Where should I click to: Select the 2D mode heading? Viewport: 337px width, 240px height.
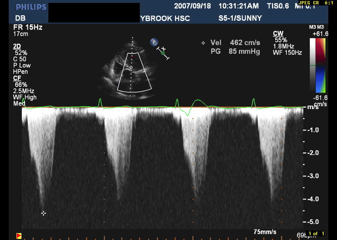pyautogui.click(x=17, y=46)
